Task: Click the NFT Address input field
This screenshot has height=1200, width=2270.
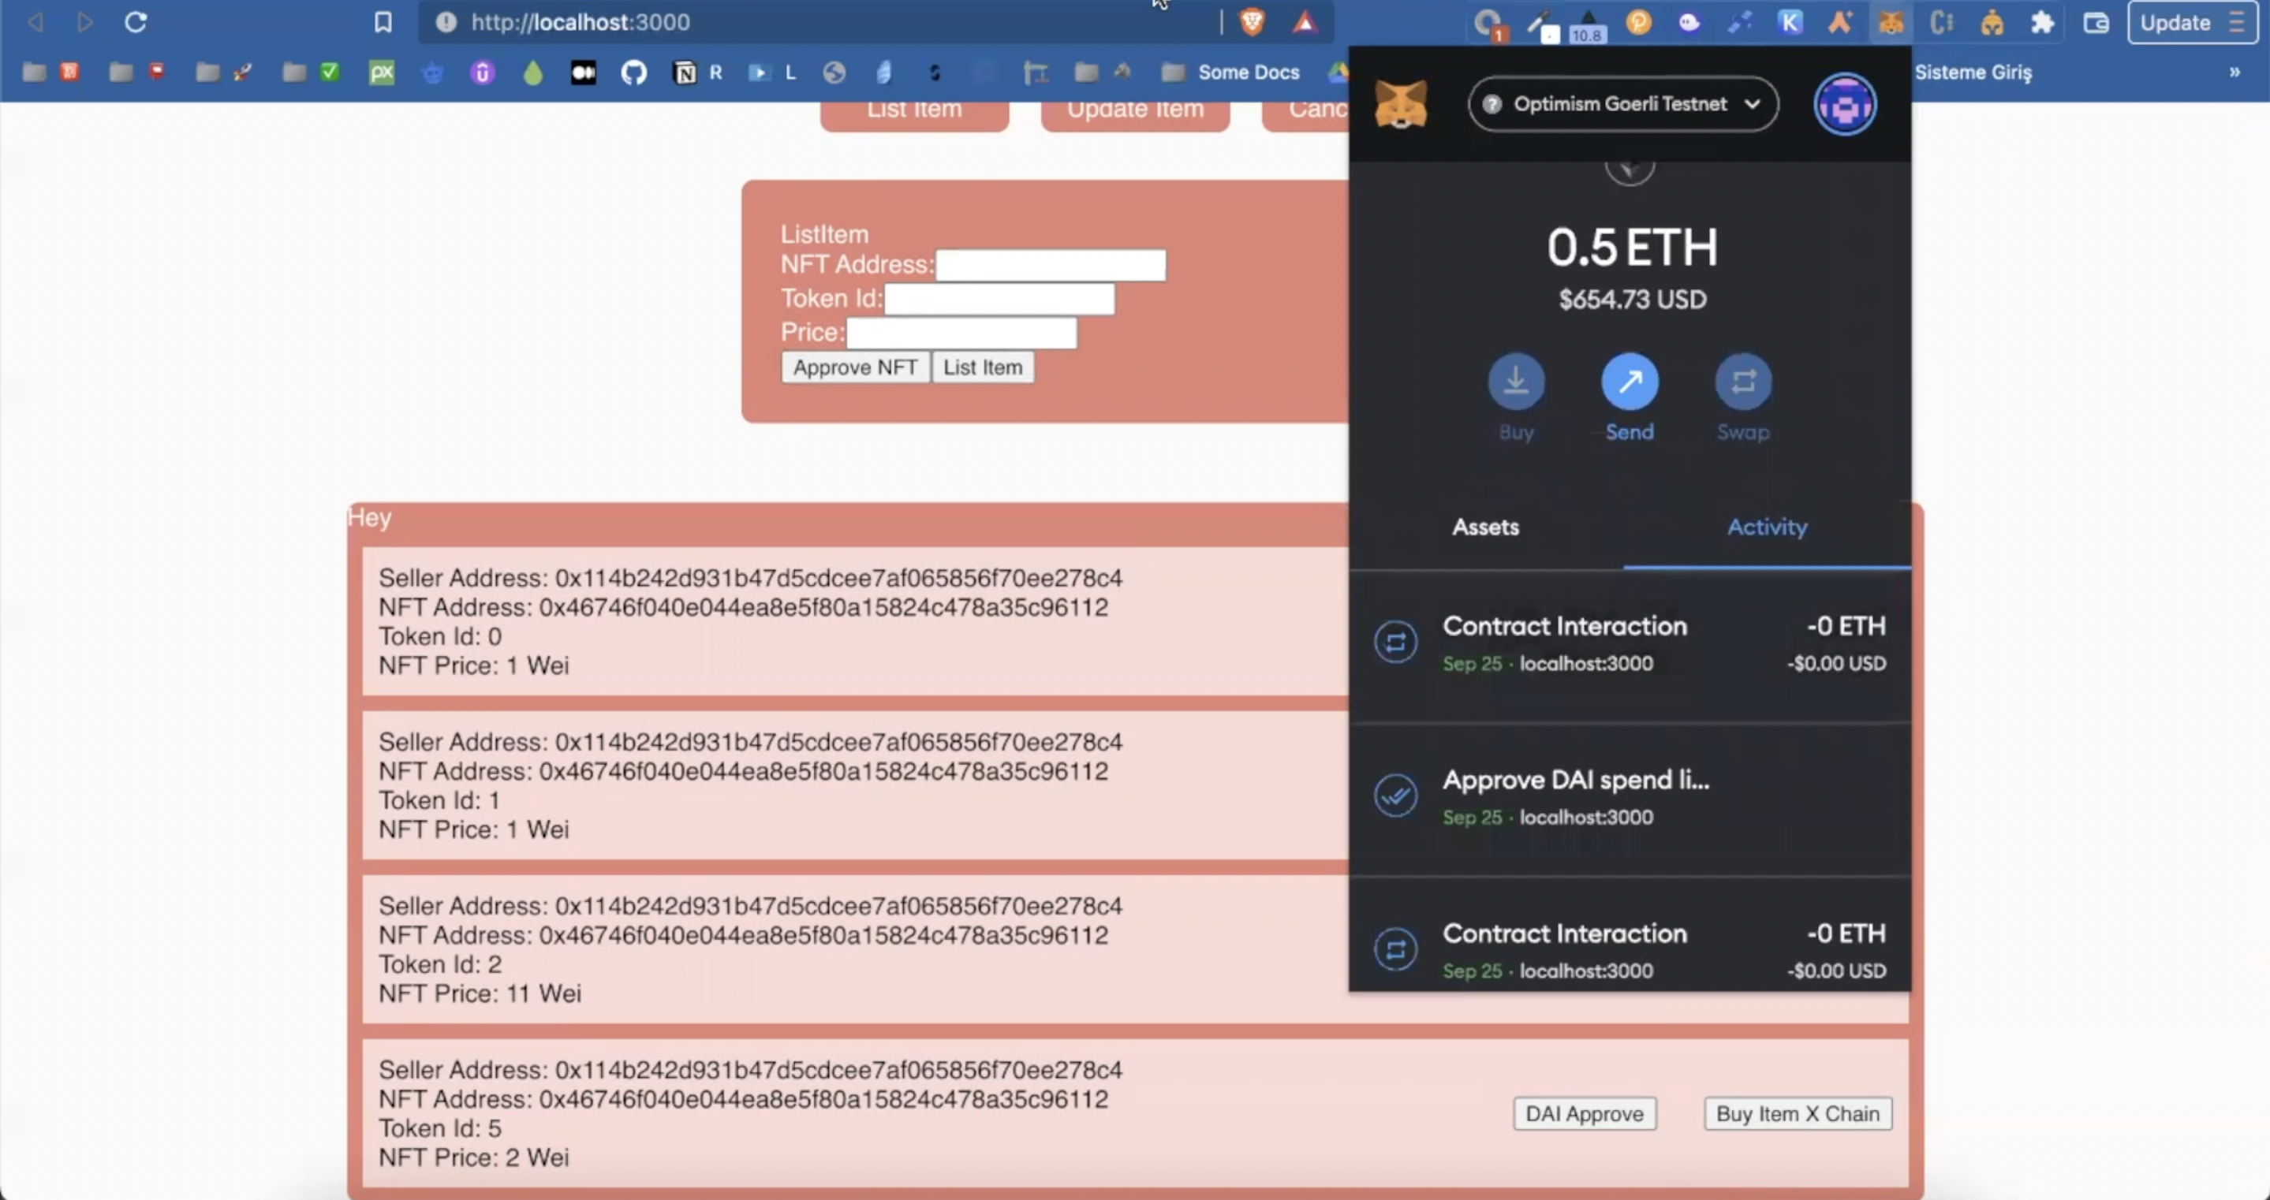Action: click(x=1050, y=264)
